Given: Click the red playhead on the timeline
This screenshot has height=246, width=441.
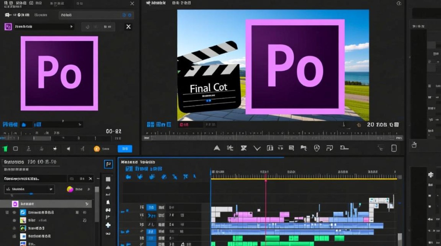Looking at the screenshot, I should 266,180.
